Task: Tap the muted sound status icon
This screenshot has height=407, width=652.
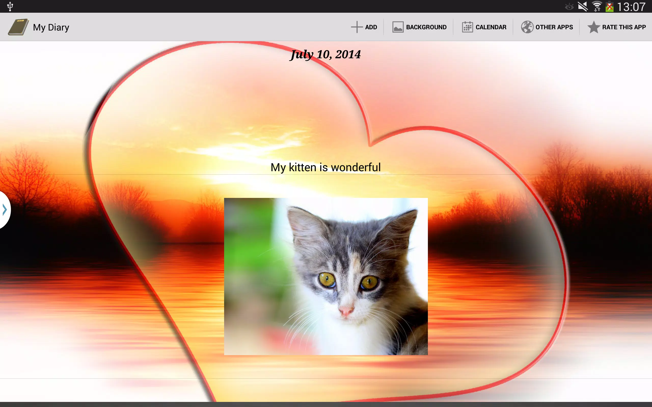Action: [582, 6]
